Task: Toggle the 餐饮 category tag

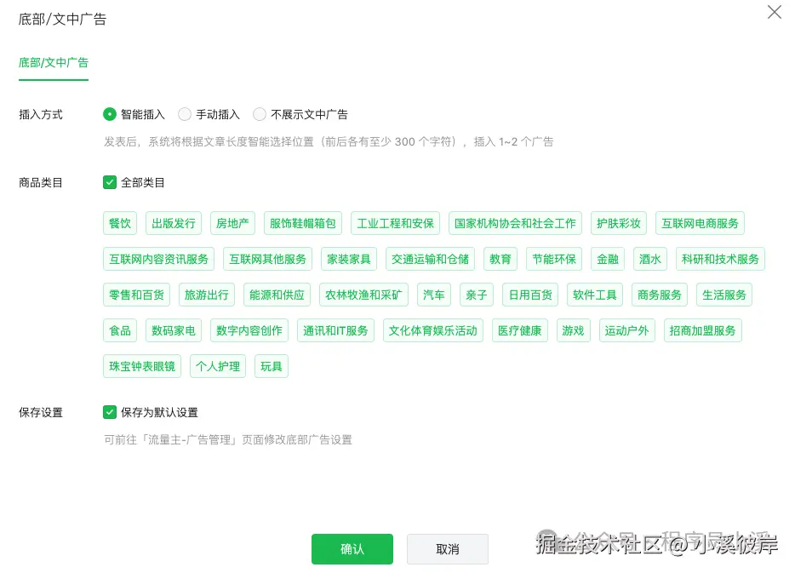Action: click(119, 223)
